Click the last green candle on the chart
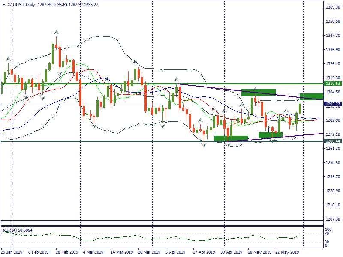 tap(300, 108)
